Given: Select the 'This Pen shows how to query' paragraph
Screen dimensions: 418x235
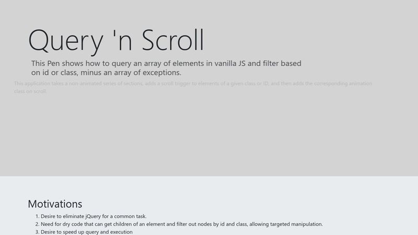Looking at the screenshot, I should tap(166, 68).
